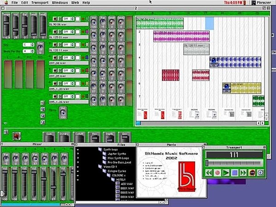Toggle the white checkbox on the 095_1_20.WAV track
This screenshot has width=276, height=207.
pos(77,83)
